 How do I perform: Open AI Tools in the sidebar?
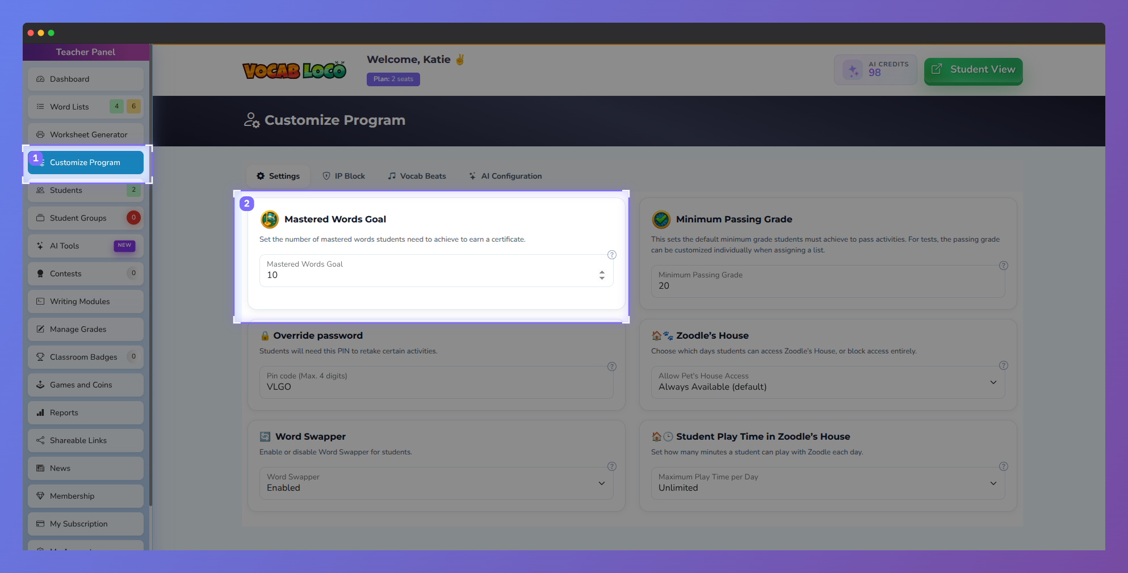pos(86,246)
